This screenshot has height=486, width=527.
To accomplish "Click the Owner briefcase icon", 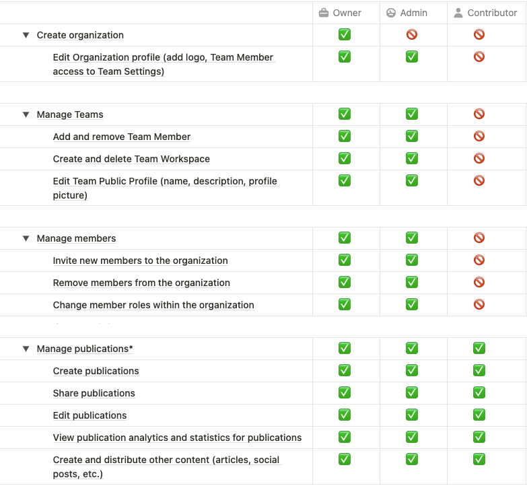I will [x=323, y=13].
